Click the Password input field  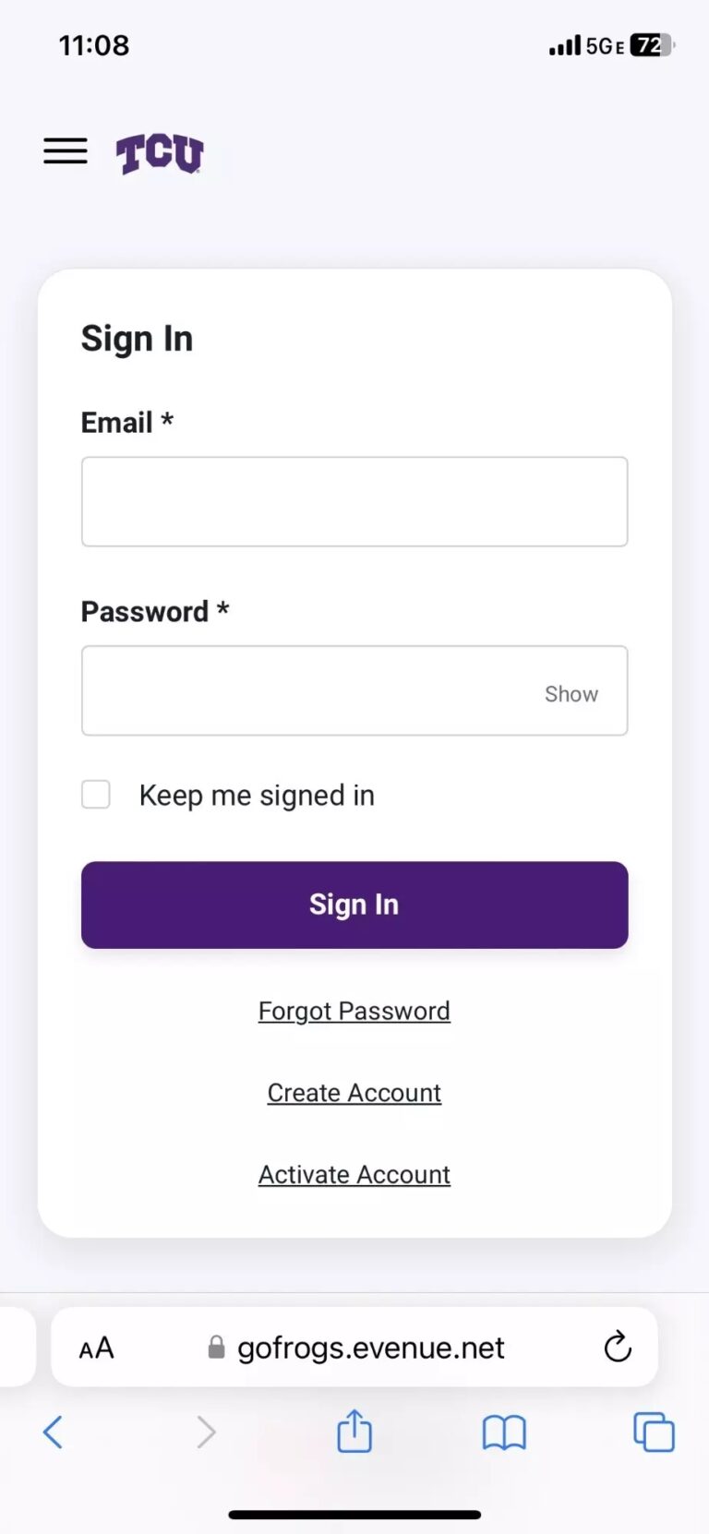[x=305, y=690]
